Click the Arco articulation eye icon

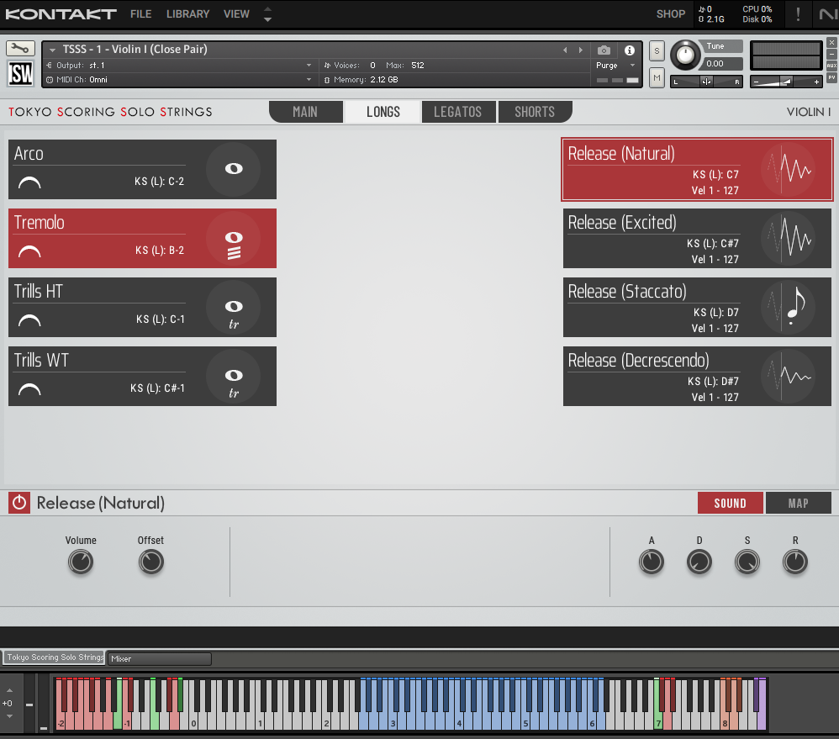pos(234,169)
